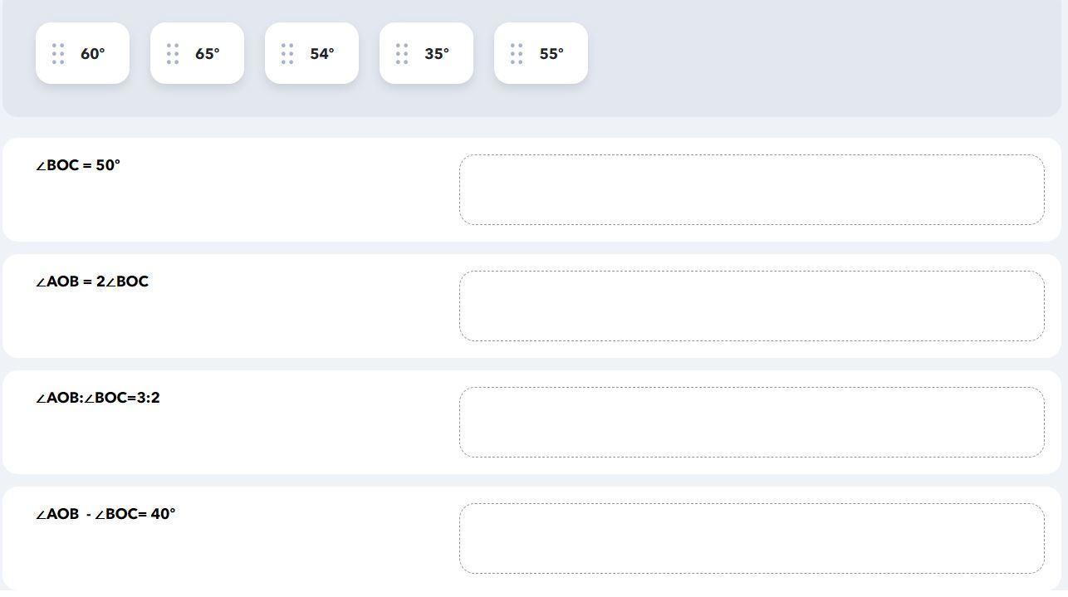Click the drop zone for ∠AOB:∠BOC=3:2
The width and height of the screenshot is (1068, 597).
(x=752, y=422)
